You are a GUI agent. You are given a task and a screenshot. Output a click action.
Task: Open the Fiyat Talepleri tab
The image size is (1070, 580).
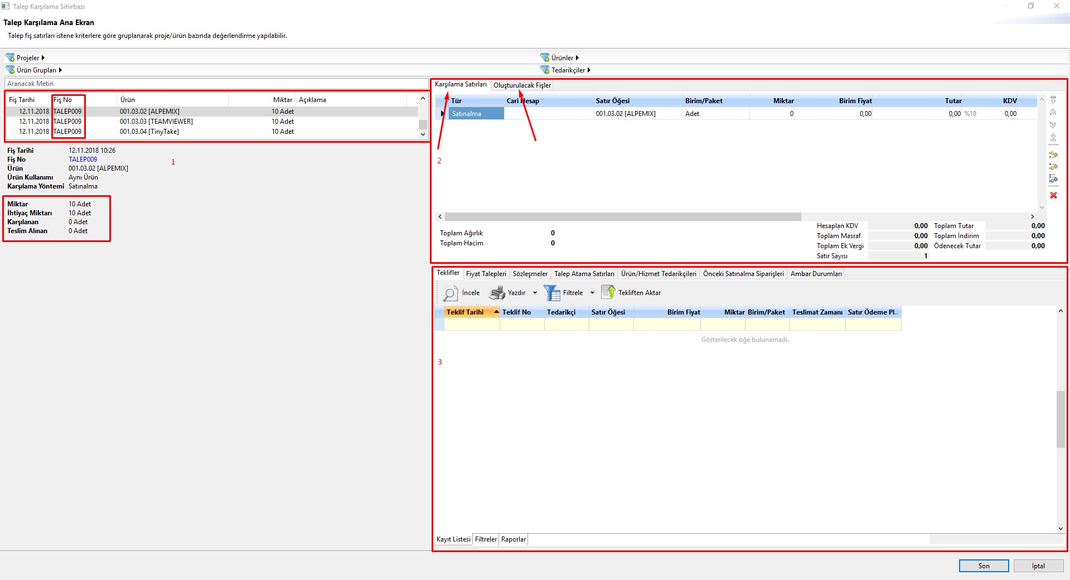point(486,274)
